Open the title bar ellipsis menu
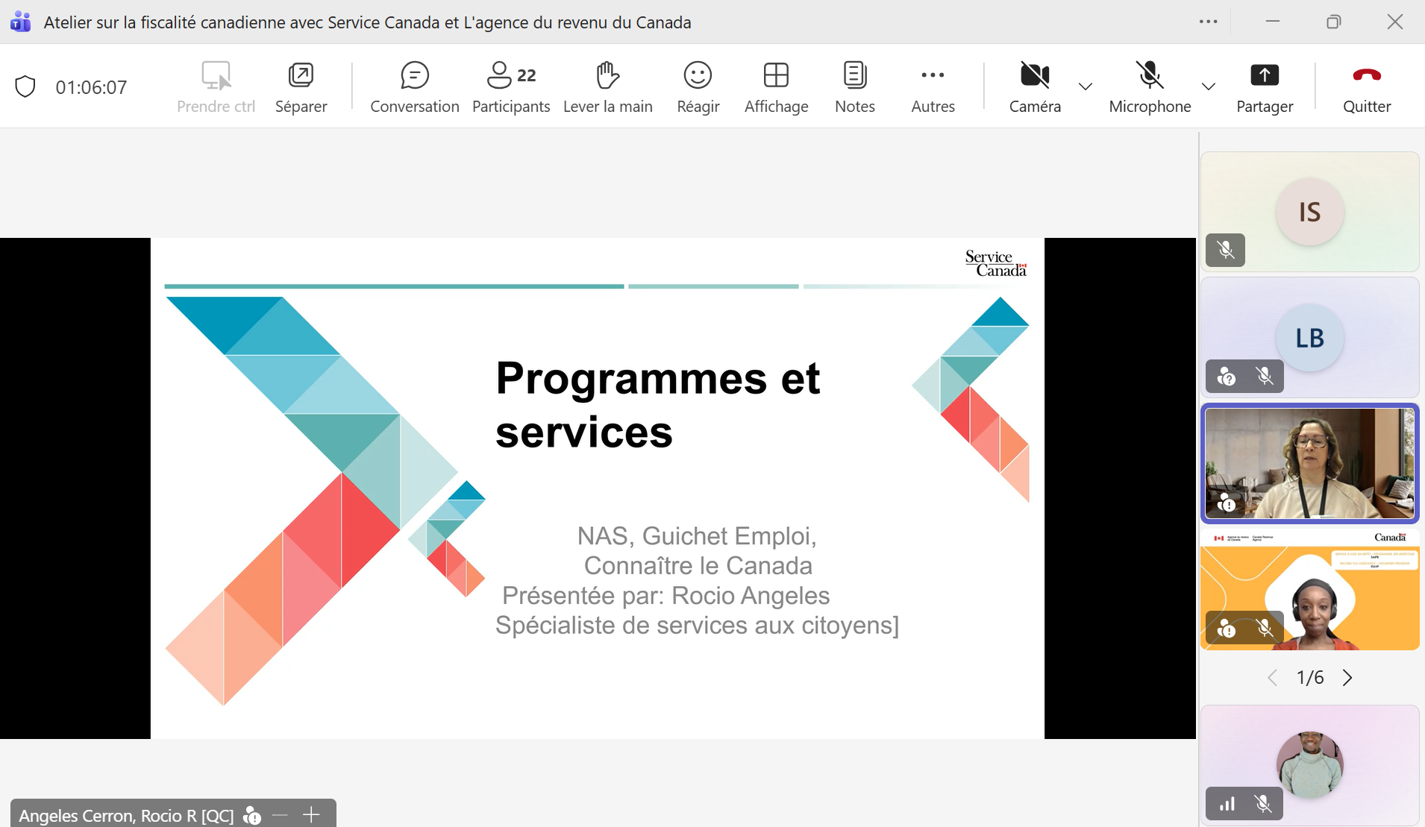This screenshot has height=827, width=1425. coord(1208,22)
